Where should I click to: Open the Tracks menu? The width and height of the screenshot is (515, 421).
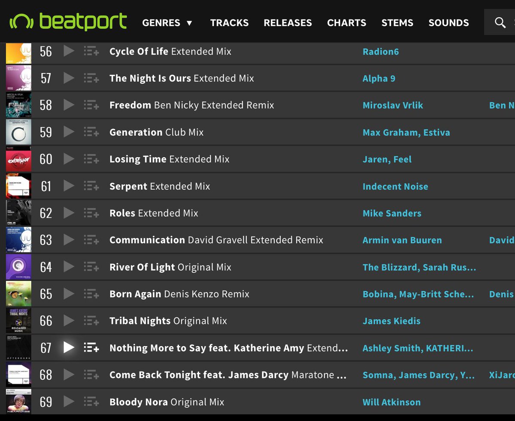(229, 23)
